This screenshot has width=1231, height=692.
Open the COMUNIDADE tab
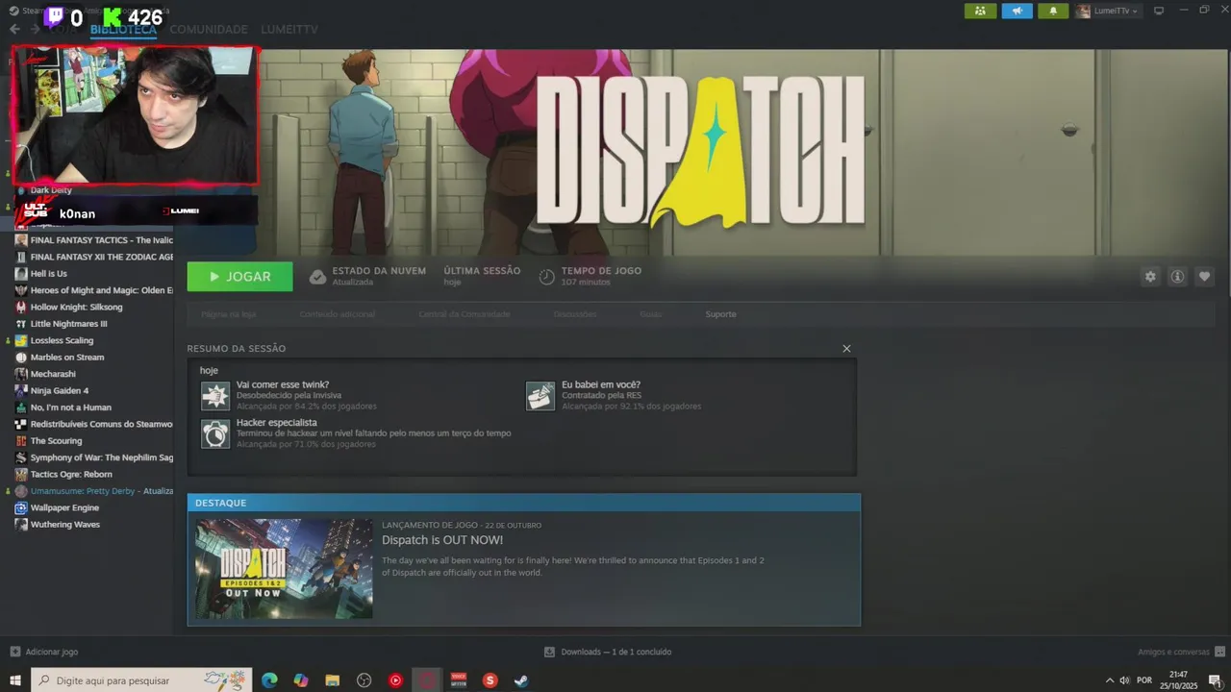209,30
